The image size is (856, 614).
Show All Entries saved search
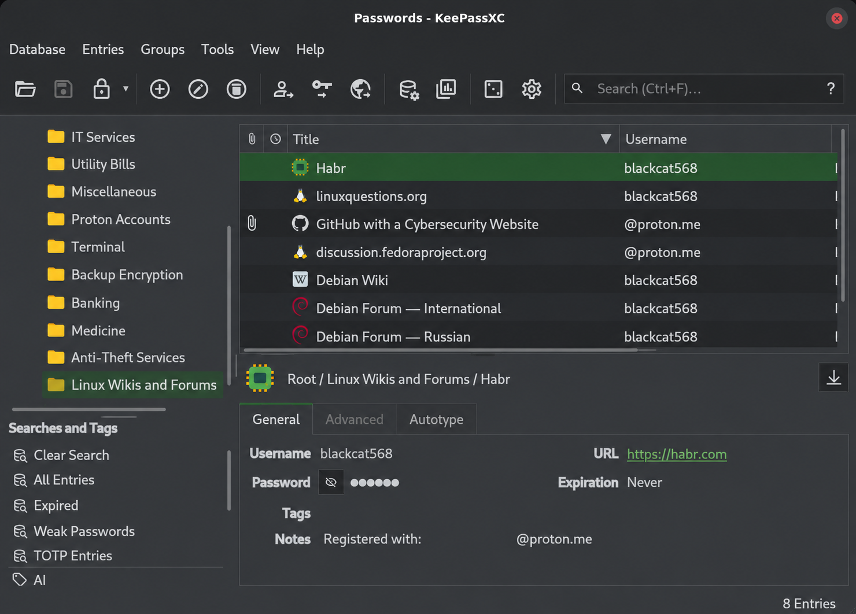[54, 480]
